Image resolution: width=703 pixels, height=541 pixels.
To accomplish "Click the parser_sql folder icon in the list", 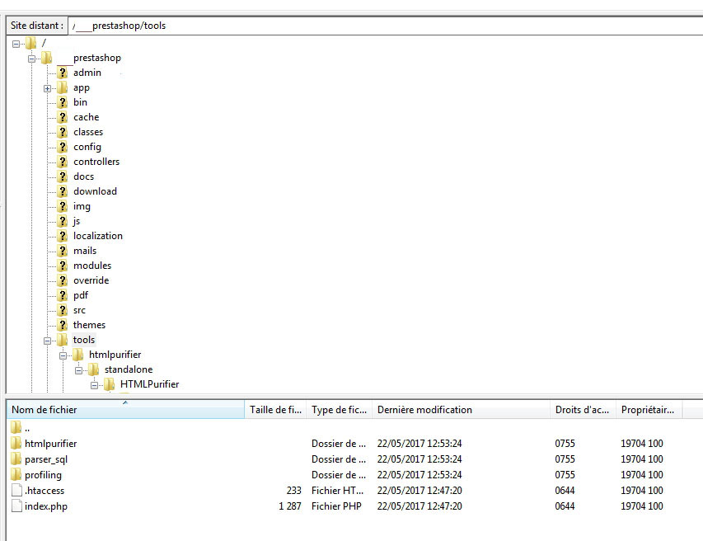I will [x=16, y=459].
